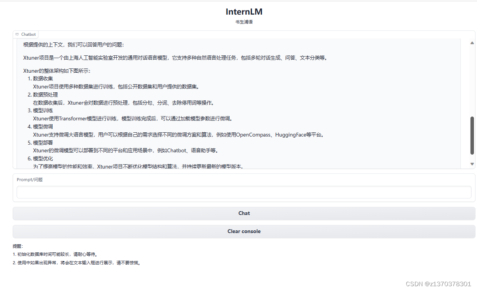
Task: Click reminder 1 初始化数据库时间可能较长
Action: [x=55, y=254]
